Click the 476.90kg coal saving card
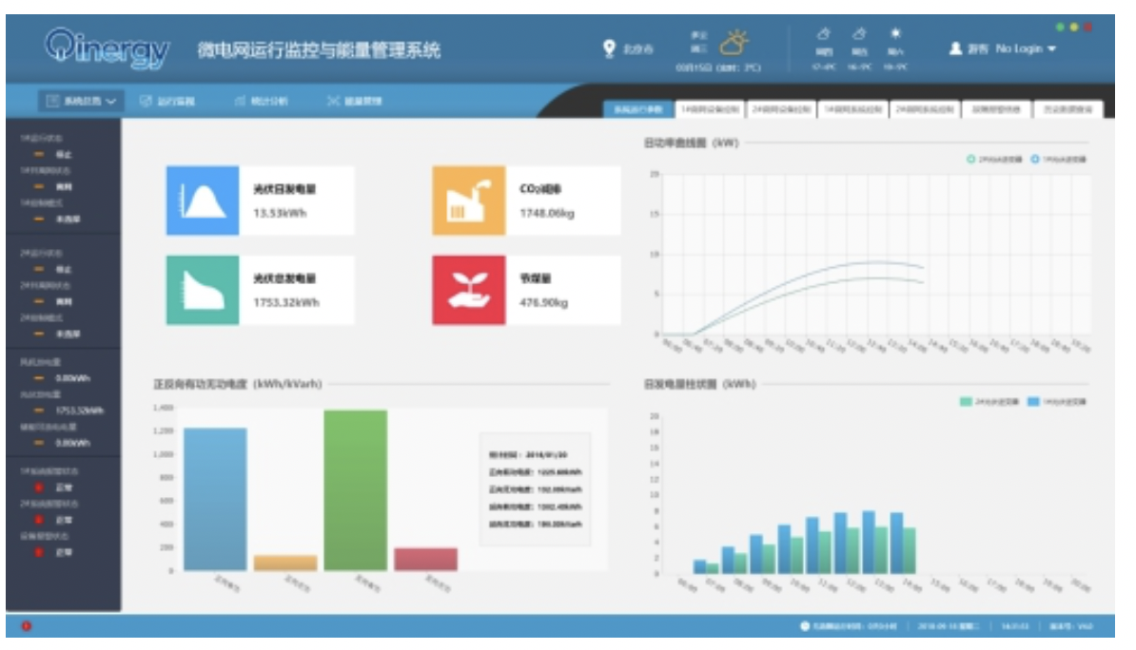Viewport: 1136px width, 650px height. (x=527, y=290)
